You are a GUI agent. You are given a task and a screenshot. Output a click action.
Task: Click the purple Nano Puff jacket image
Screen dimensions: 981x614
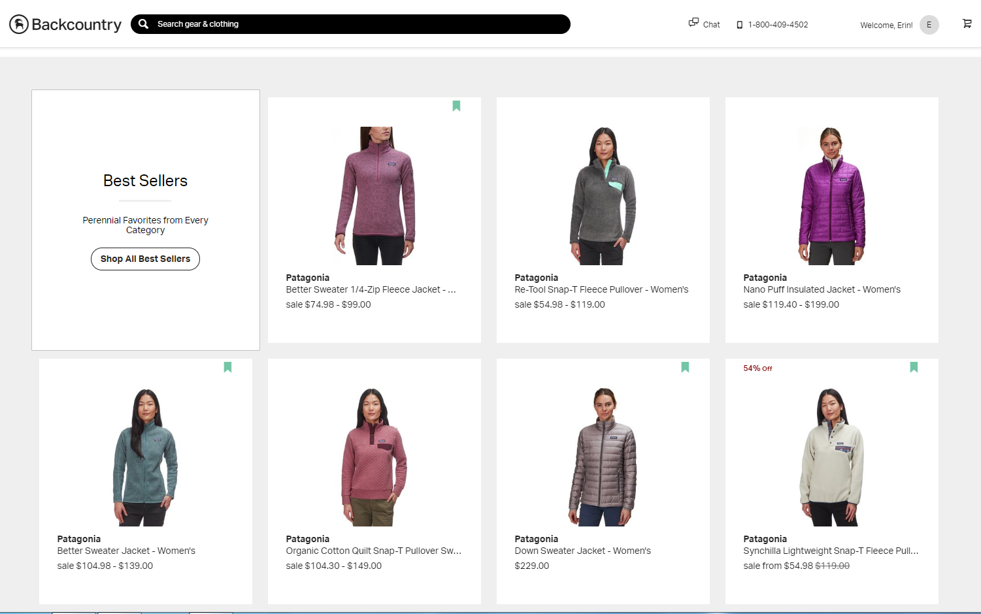(832, 195)
